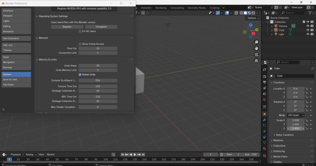Image resolution: width=316 pixels, height=166 pixels.
Task: Expand the Instancing panel
Action: tap(272, 151)
